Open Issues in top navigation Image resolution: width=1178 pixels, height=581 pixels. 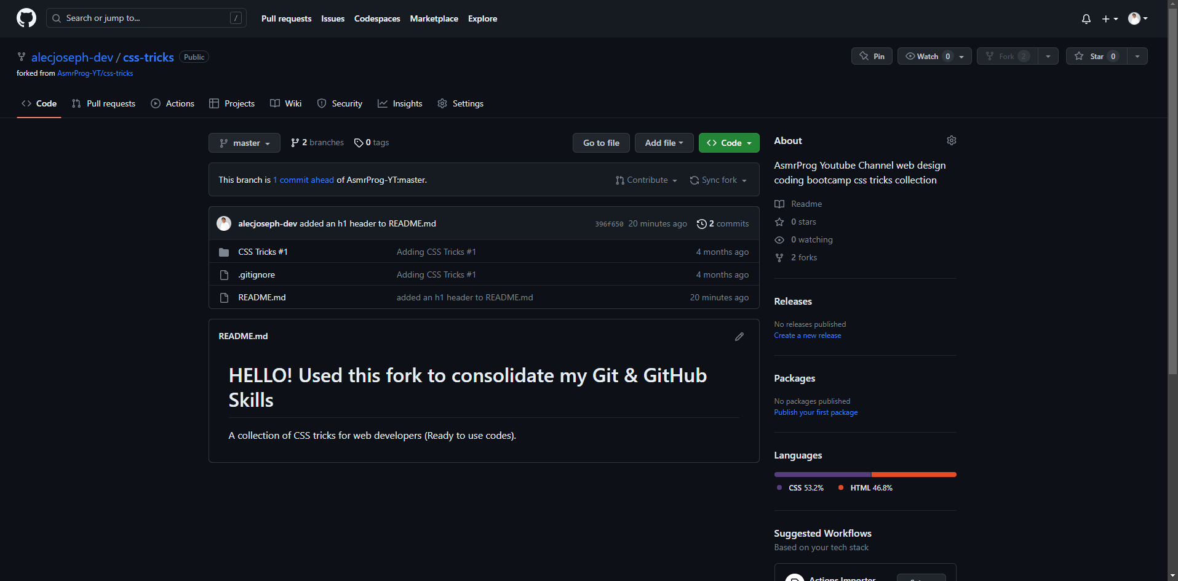(x=333, y=18)
